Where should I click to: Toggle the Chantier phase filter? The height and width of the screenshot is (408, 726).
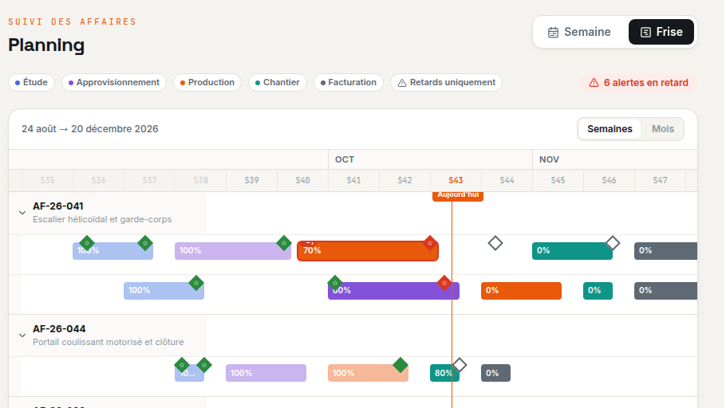click(278, 82)
